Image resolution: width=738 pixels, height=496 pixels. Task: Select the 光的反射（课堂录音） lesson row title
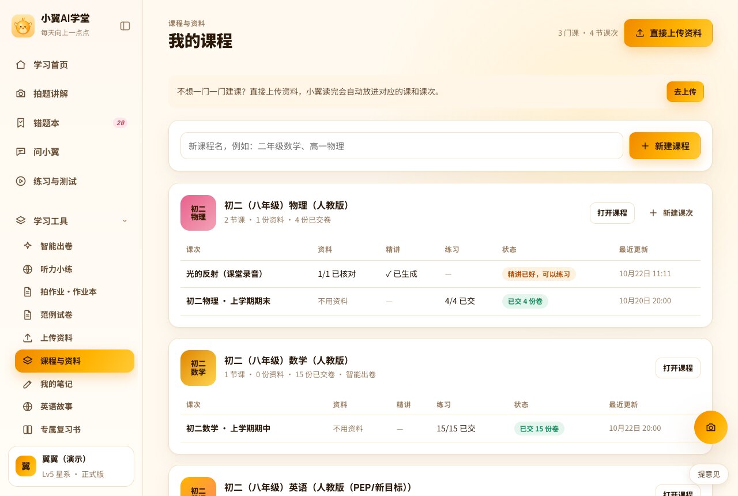click(x=225, y=274)
